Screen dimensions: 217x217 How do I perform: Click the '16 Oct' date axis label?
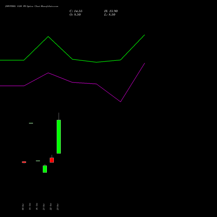pyautogui.click(x=37, y=207)
